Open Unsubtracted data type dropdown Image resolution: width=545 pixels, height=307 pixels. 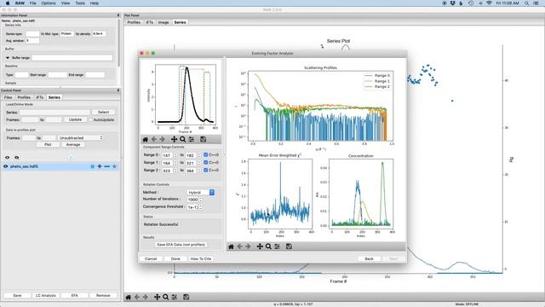81,138
